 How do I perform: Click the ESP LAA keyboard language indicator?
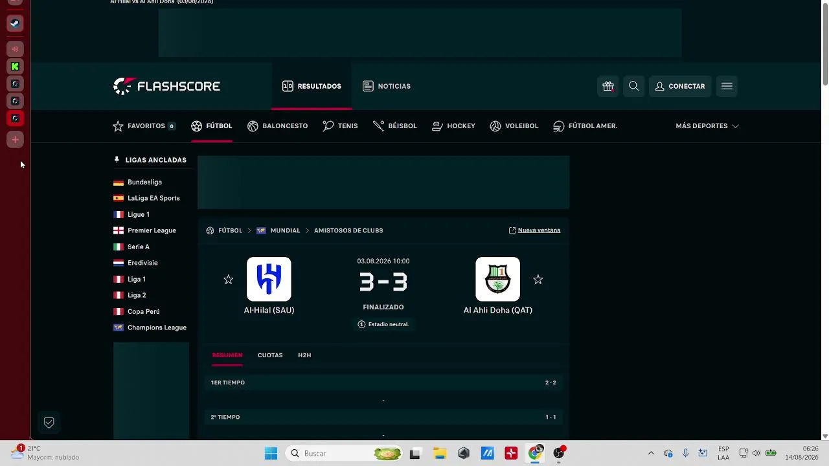click(x=723, y=453)
